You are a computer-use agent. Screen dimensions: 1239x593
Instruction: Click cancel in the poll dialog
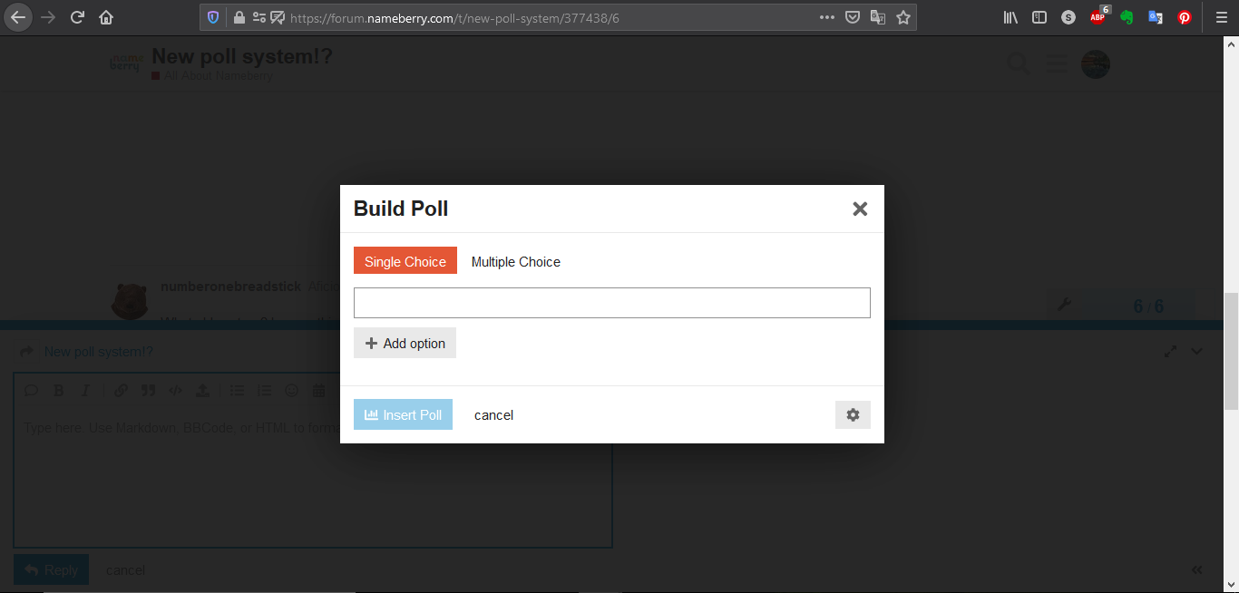[x=493, y=415]
